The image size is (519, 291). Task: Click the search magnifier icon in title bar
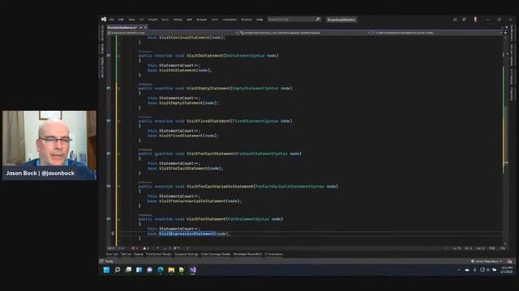point(318,19)
